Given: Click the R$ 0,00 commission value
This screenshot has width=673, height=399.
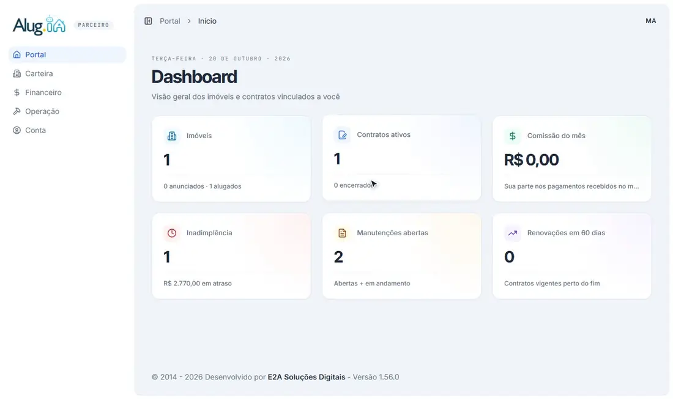Looking at the screenshot, I should (531, 160).
